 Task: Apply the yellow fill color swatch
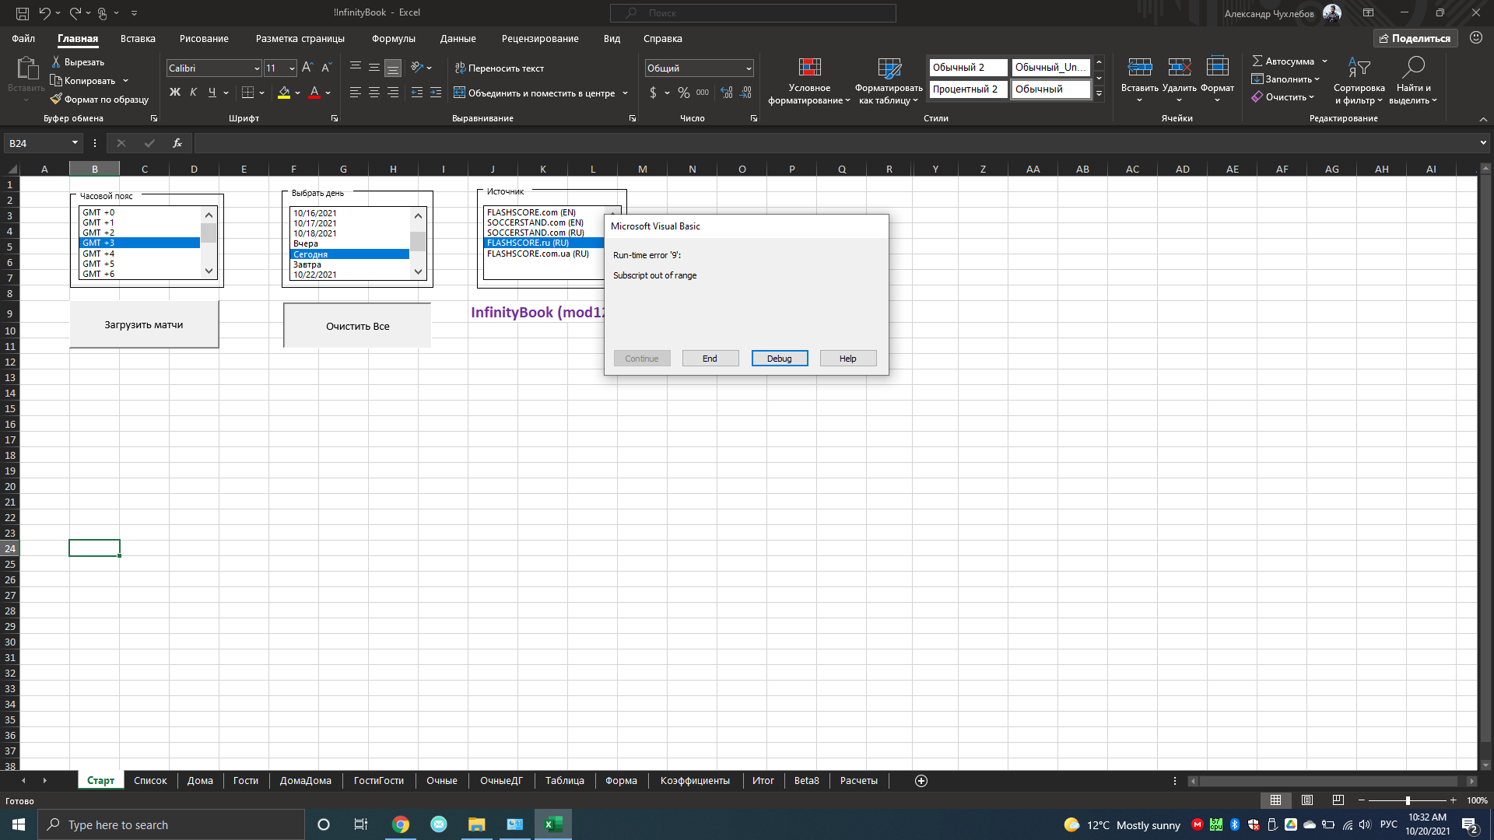tap(284, 93)
